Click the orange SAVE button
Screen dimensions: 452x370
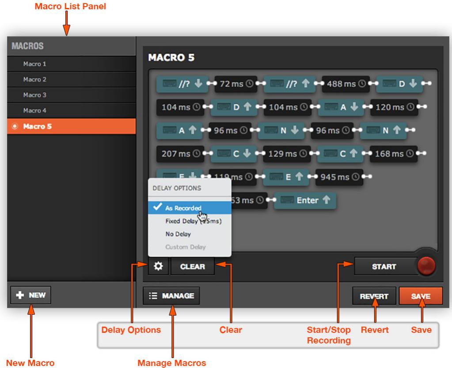point(421,296)
